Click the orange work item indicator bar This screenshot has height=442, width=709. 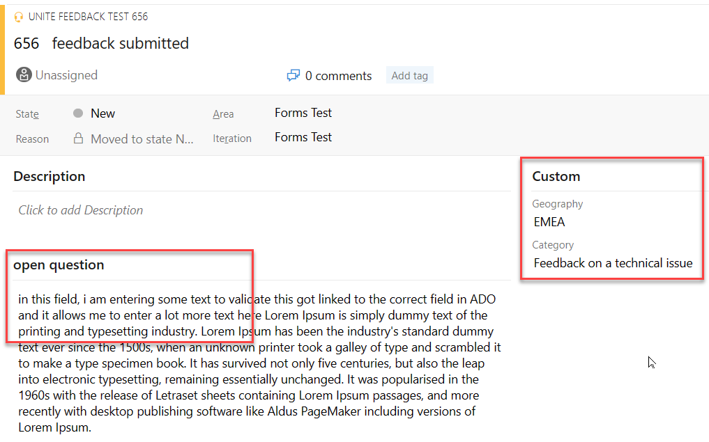tap(2, 49)
